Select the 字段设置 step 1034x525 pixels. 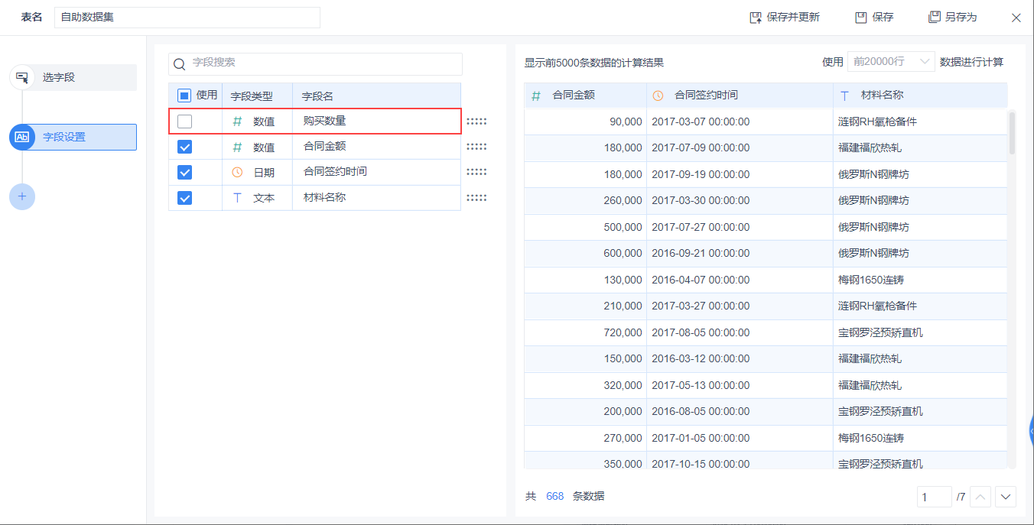pyautogui.click(x=73, y=137)
